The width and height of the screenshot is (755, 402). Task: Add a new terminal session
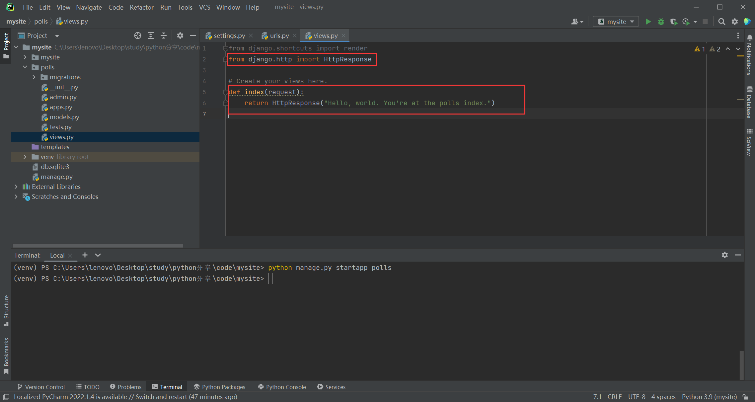pyautogui.click(x=85, y=255)
